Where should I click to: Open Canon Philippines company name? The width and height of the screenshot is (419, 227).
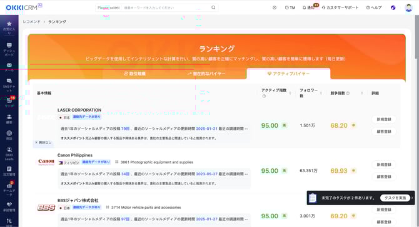click(x=75, y=155)
